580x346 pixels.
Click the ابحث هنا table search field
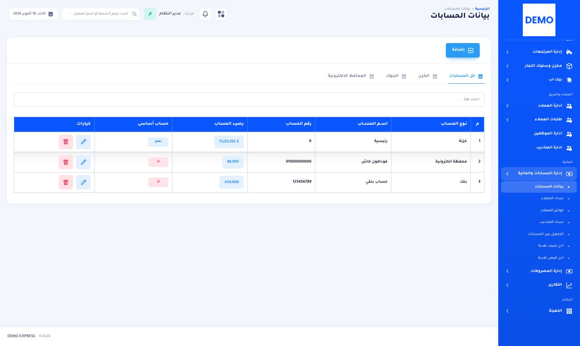tap(249, 100)
